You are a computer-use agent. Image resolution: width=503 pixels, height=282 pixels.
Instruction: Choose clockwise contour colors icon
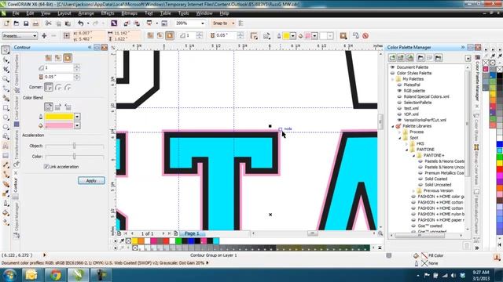(58, 107)
